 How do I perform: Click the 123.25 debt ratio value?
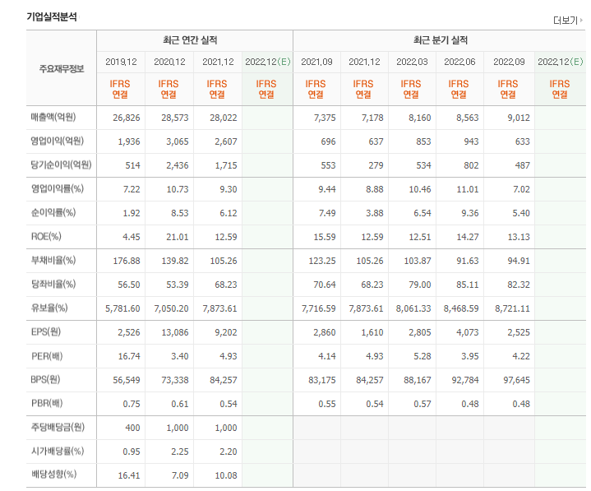(x=322, y=261)
